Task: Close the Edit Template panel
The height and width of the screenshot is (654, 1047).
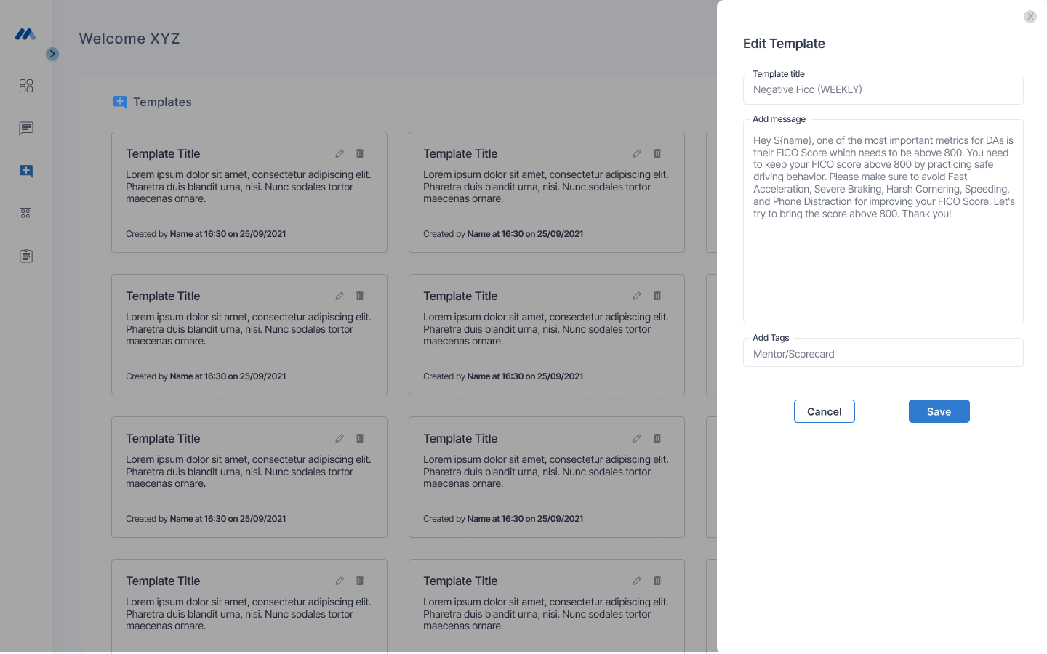Action: click(1030, 17)
